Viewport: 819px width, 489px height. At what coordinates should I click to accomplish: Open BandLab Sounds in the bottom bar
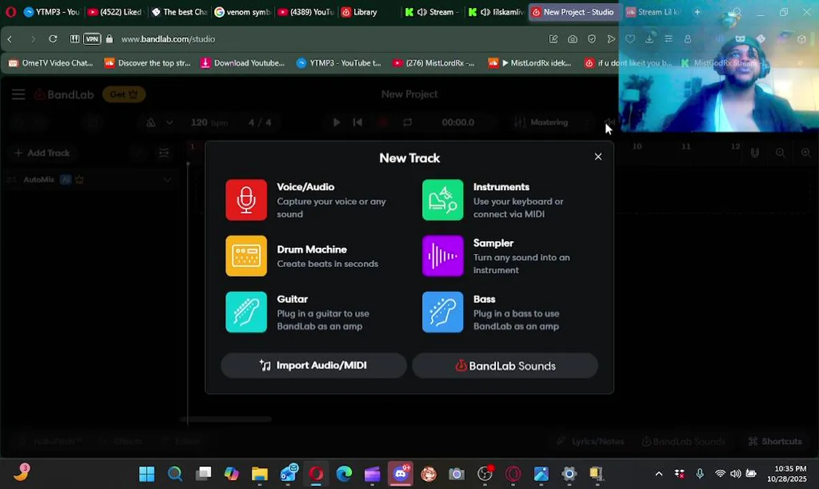coord(684,441)
